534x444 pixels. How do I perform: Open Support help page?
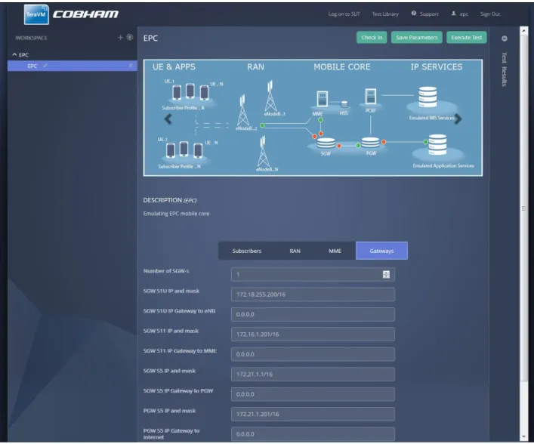point(429,14)
